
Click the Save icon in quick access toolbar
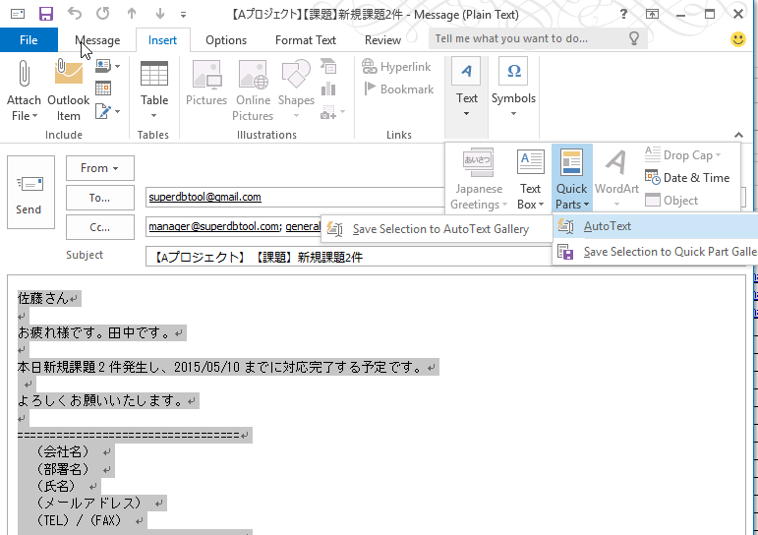[x=46, y=14]
